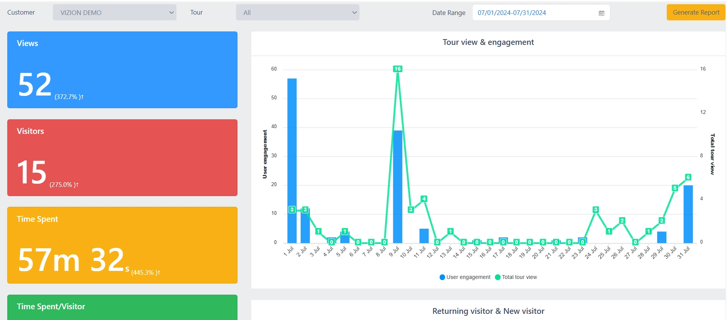727x320 pixels.
Task: Click the "Customer" label
Action: (x=21, y=12)
